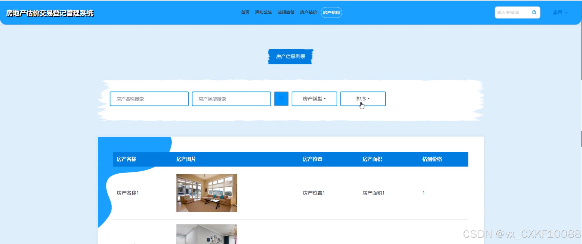Click the 房产面积1 cell

[373, 193]
